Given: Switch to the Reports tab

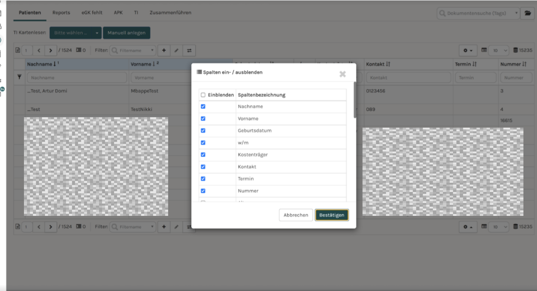Looking at the screenshot, I should (61, 13).
